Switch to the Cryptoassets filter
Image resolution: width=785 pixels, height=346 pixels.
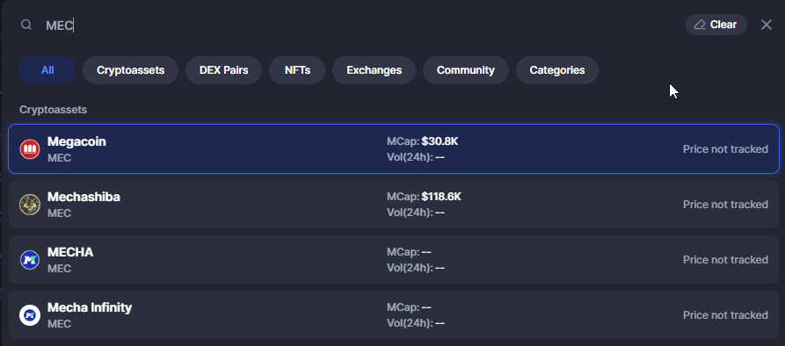click(130, 70)
